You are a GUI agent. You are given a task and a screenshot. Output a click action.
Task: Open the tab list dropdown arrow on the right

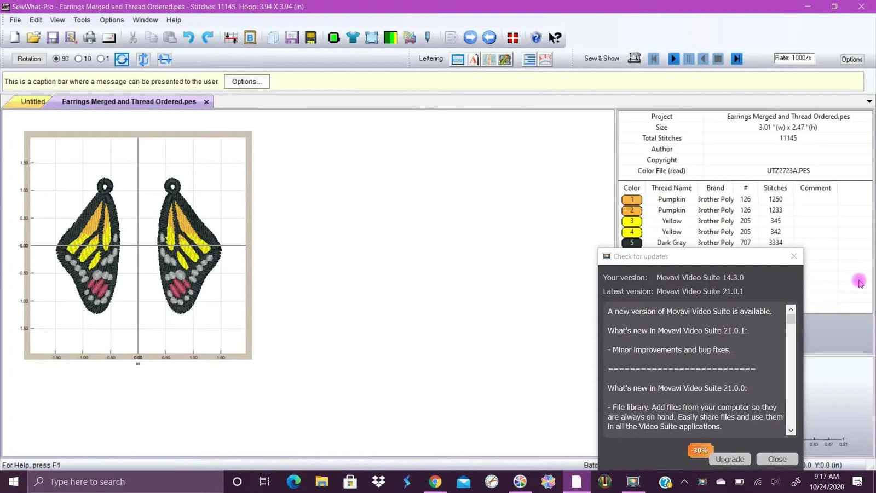(x=869, y=101)
